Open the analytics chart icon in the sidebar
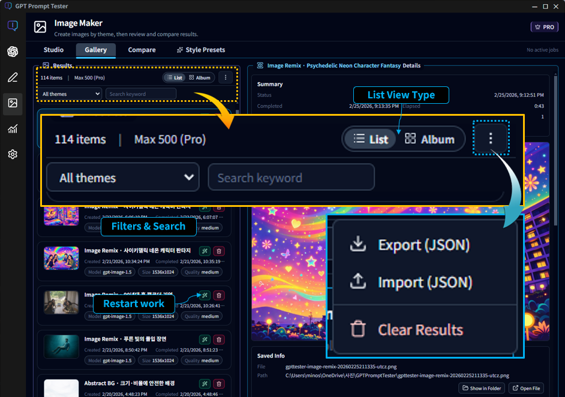This screenshot has height=397, width=565. [x=12, y=128]
